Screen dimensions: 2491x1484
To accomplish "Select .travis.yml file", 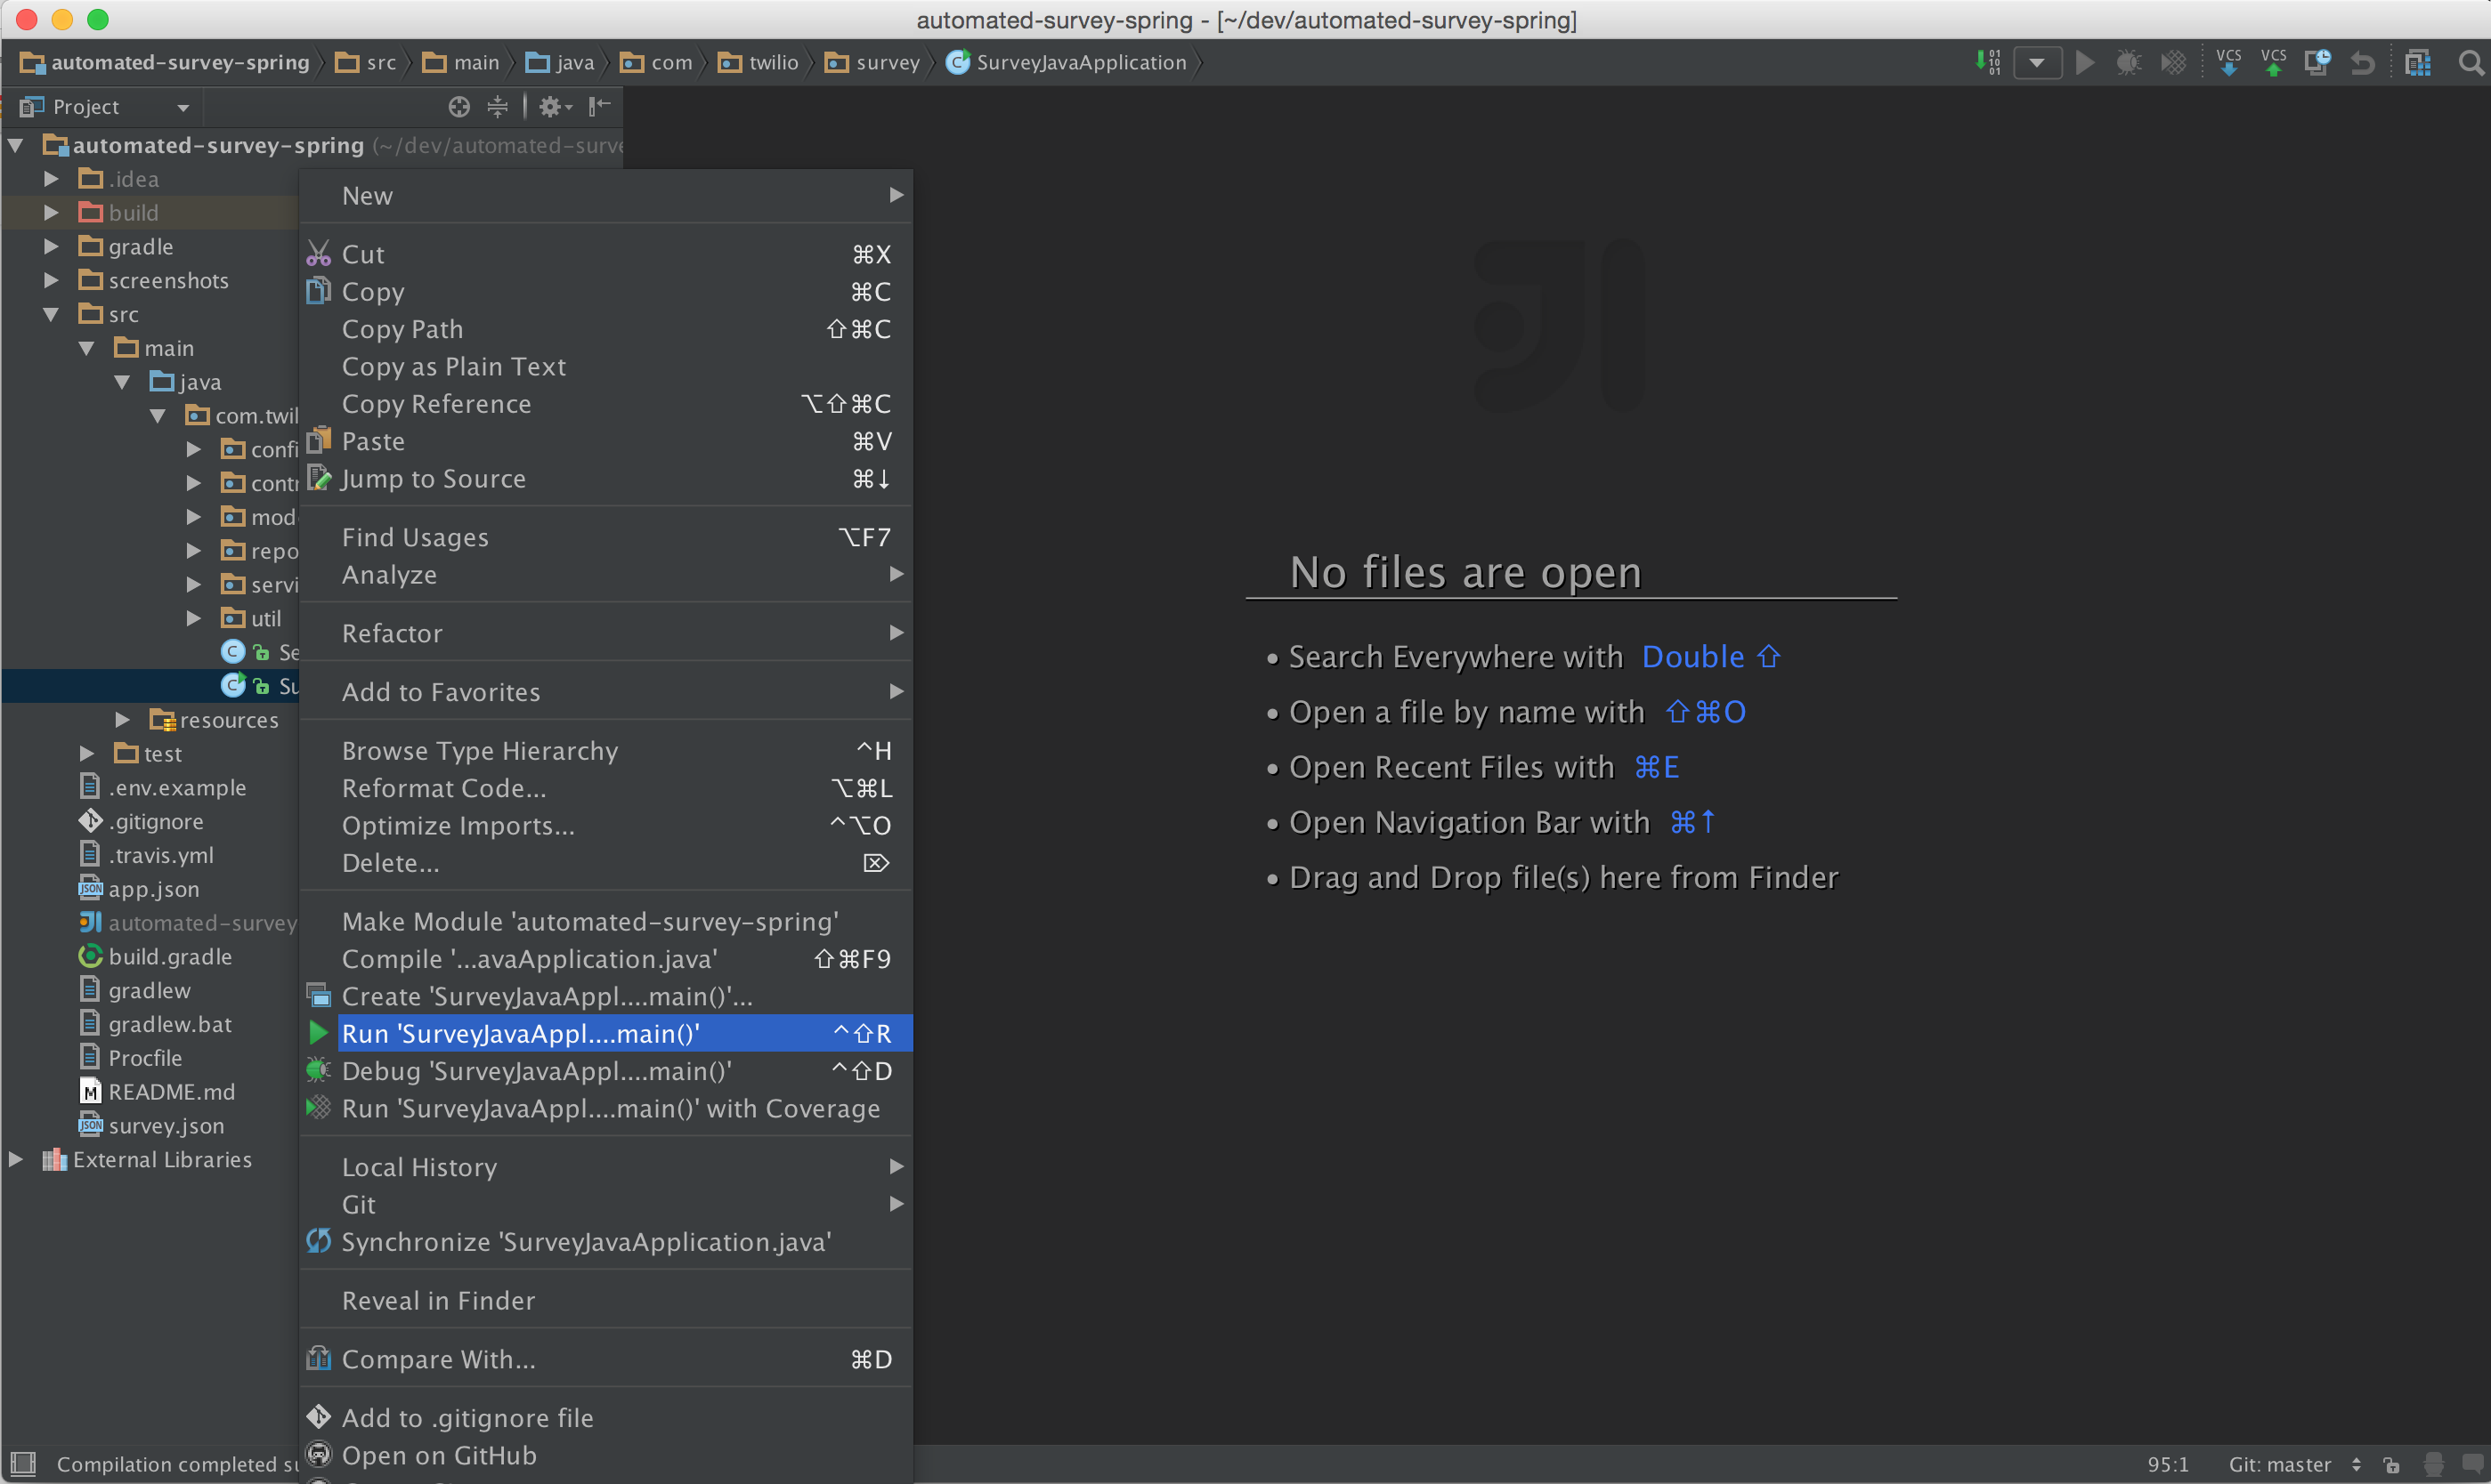I will tap(146, 856).
